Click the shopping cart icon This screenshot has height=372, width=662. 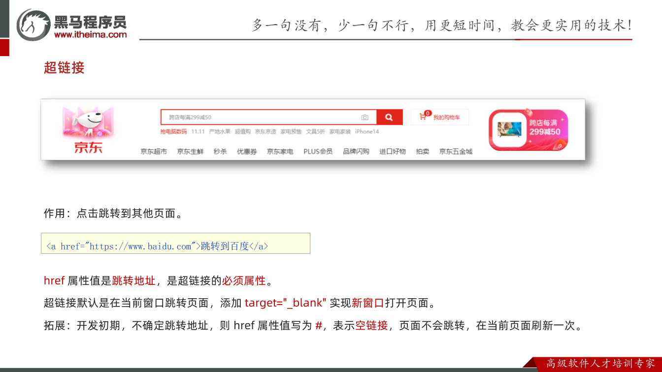point(423,117)
